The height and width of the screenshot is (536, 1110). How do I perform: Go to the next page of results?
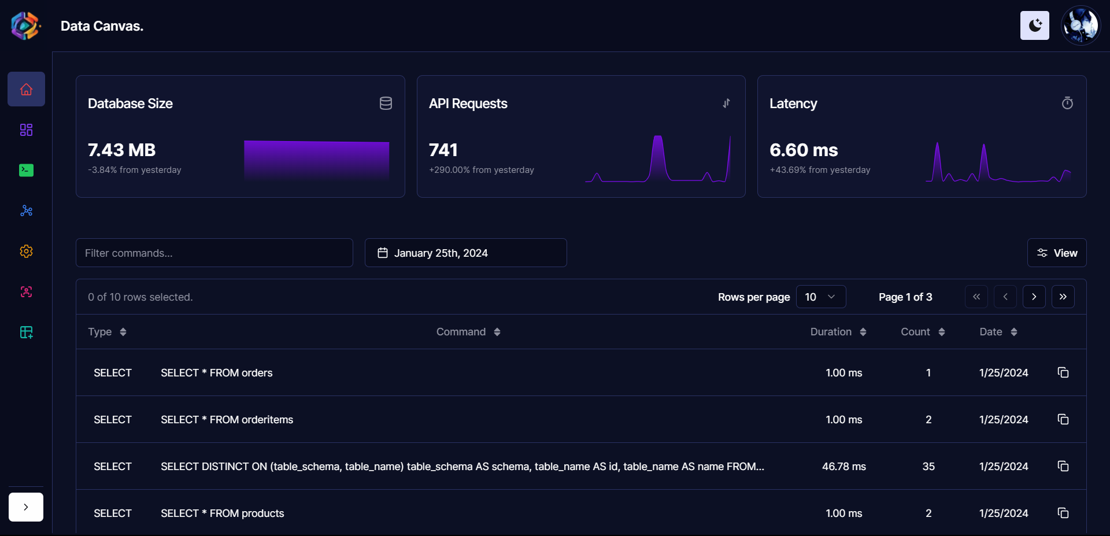[x=1034, y=297]
